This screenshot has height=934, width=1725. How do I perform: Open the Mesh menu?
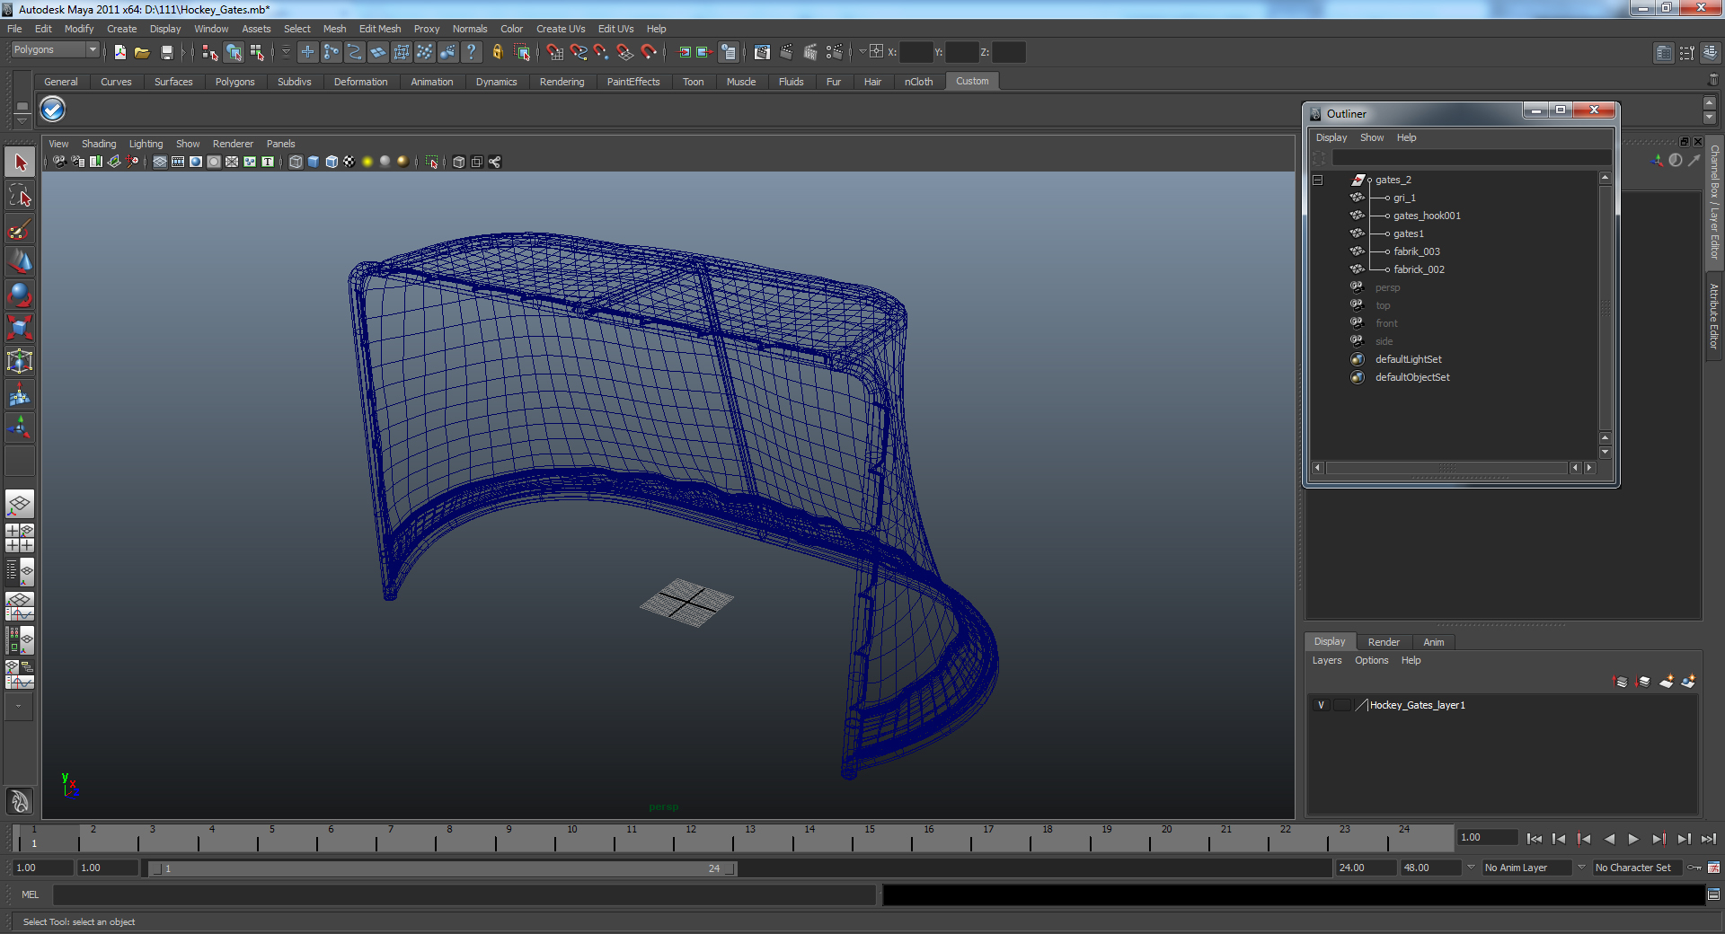pos(334,28)
